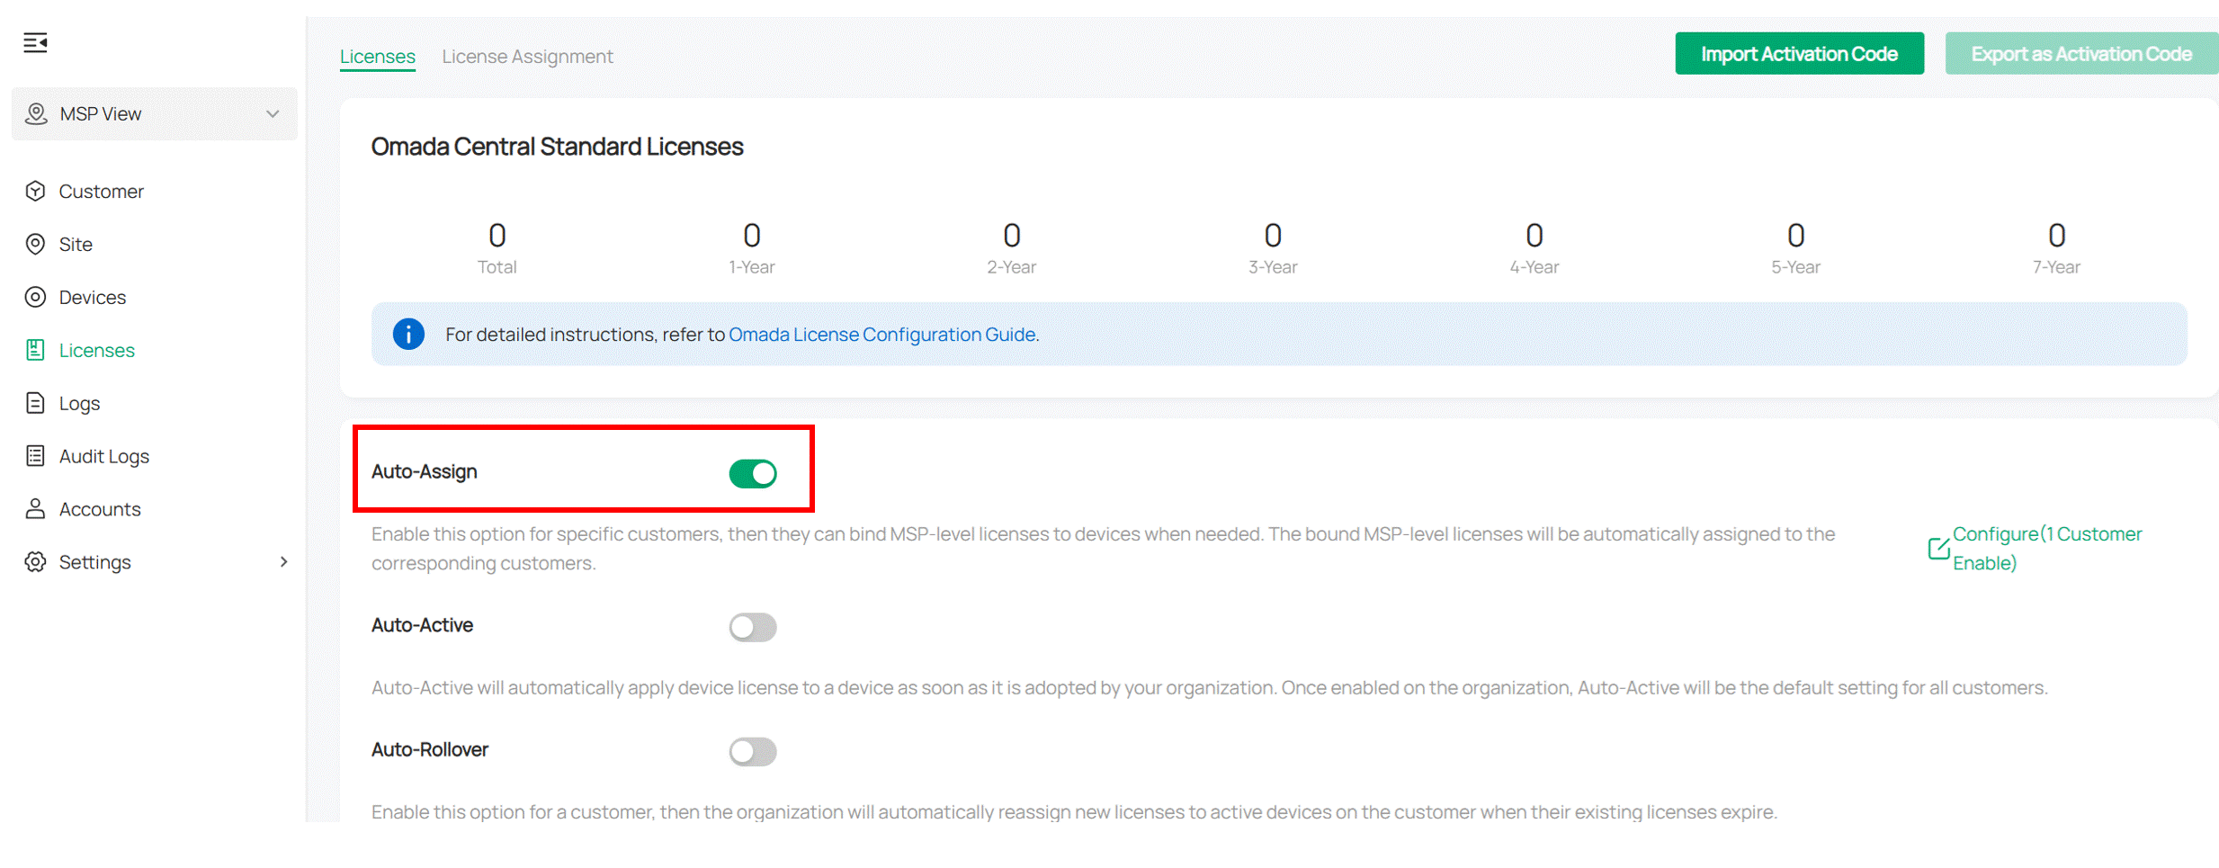Open the Logs page
This screenshot has height=868, width=2219.
pyautogui.click(x=79, y=404)
